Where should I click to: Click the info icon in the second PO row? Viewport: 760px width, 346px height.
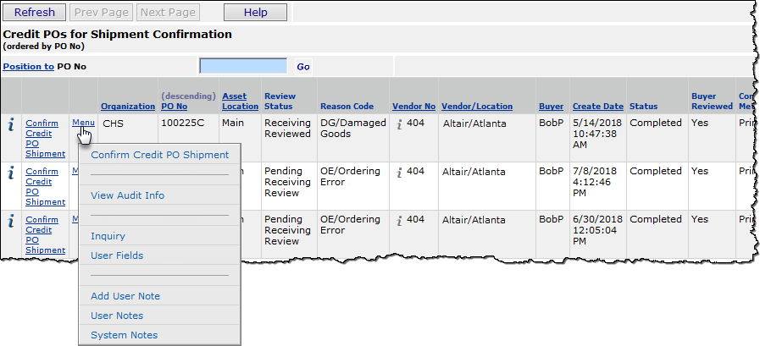tap(11, 173)
